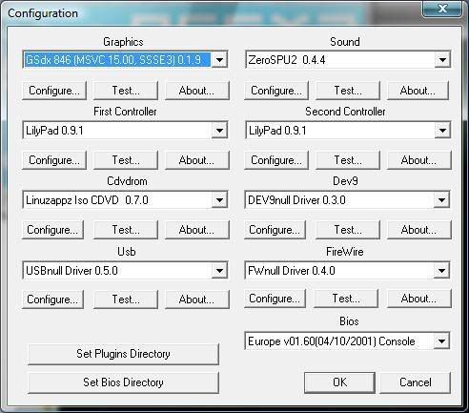Configure the Dev9 plugin
469x413 pixels.
point(275,230)
